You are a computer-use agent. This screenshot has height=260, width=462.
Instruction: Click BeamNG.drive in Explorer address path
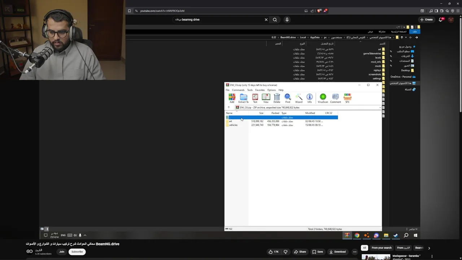pos(288,37)
